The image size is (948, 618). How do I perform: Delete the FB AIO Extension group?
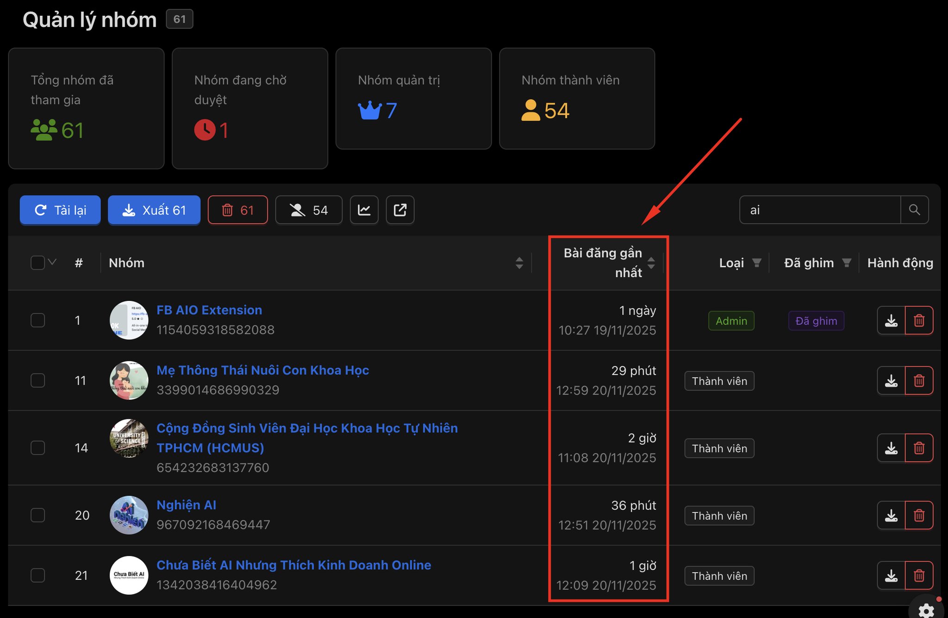919,320
